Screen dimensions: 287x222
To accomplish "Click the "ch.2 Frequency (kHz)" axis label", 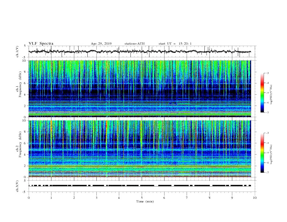I will click(19, 144).
